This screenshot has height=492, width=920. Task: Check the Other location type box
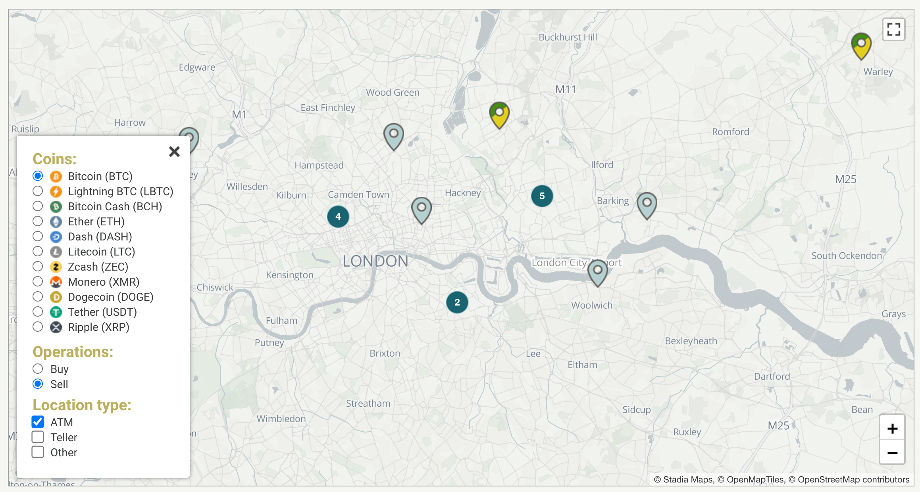38,452
